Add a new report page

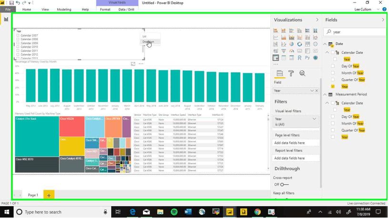49,195
